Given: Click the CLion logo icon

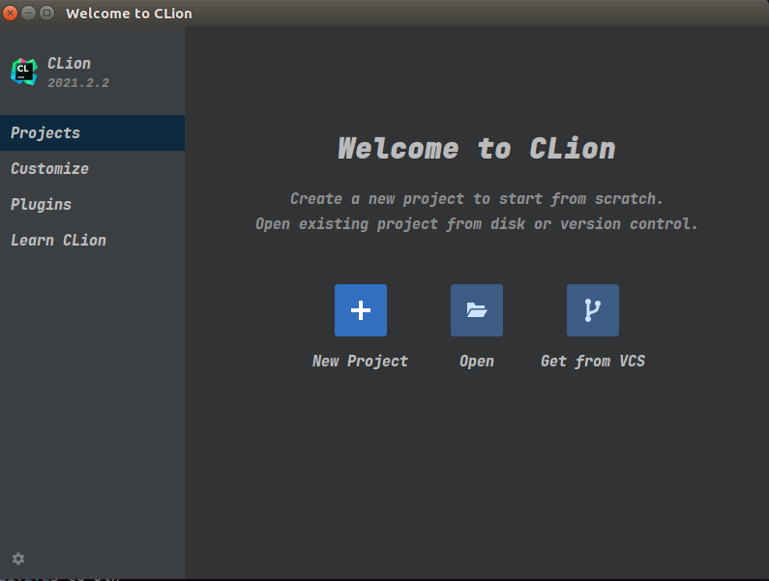Looking at the screenshot, I should coord(24,72).
